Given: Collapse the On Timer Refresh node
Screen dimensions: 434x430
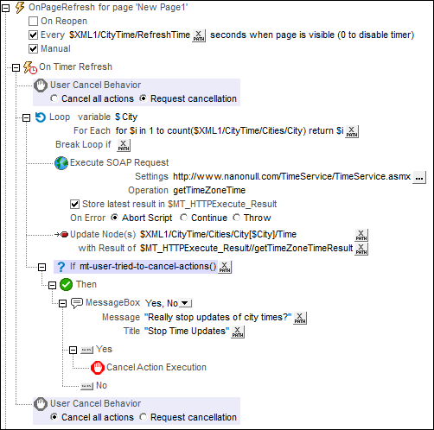Looking at the screenshot, I should (16, 68).
